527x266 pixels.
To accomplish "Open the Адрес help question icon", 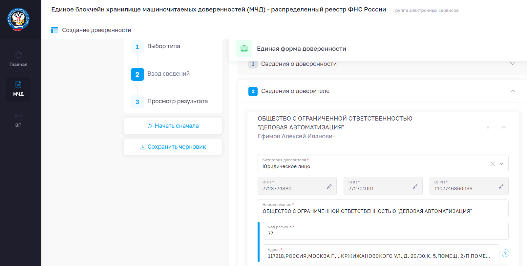I will [506, 253].
